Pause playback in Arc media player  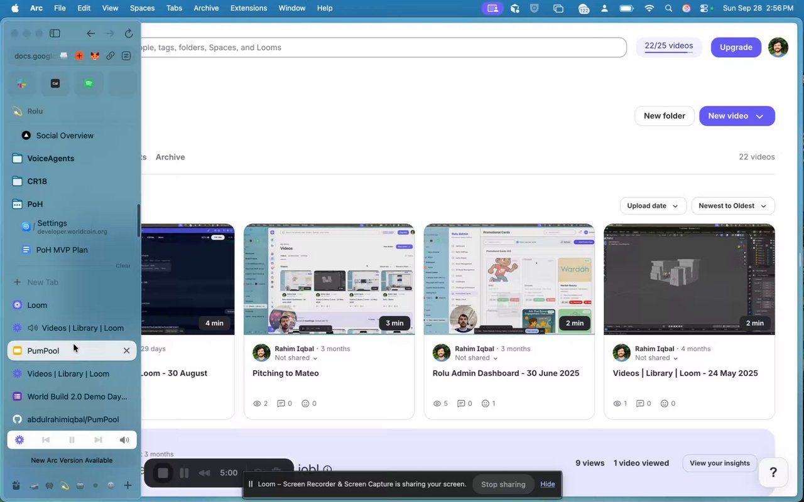click(72, 440)
